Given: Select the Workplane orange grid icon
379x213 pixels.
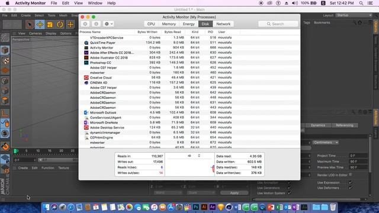Looking at the screenshot, I should pyautogui.click(x=5, y=70).
